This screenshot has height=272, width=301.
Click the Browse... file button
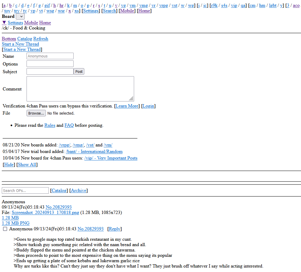[36, 113]
